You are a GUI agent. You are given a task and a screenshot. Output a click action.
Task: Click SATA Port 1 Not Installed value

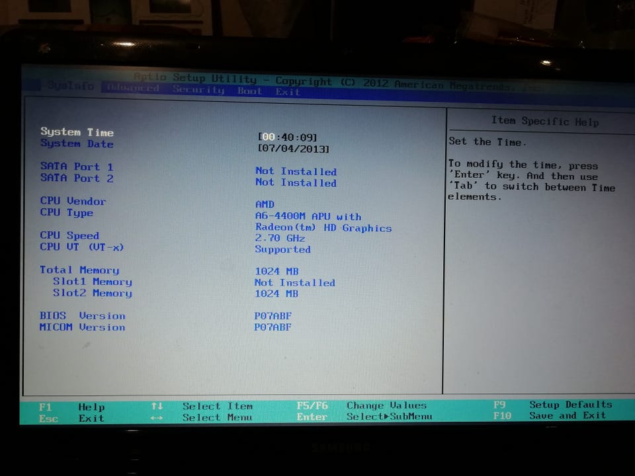point(296,171)
